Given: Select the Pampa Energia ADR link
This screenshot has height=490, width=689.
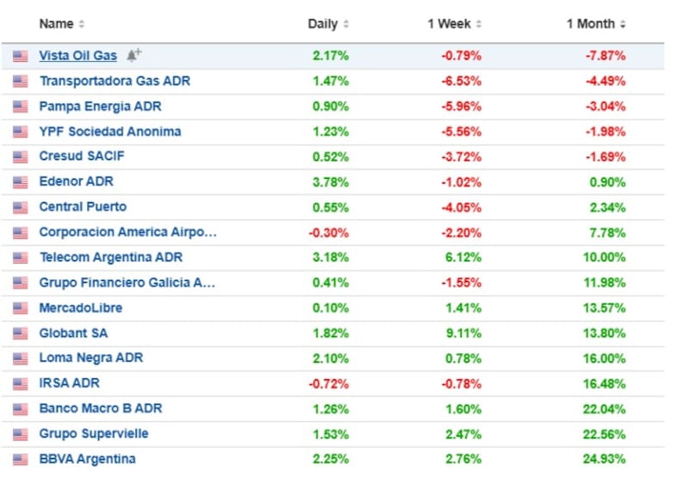Looking at the screenshot, I should [x=100, y=107].
